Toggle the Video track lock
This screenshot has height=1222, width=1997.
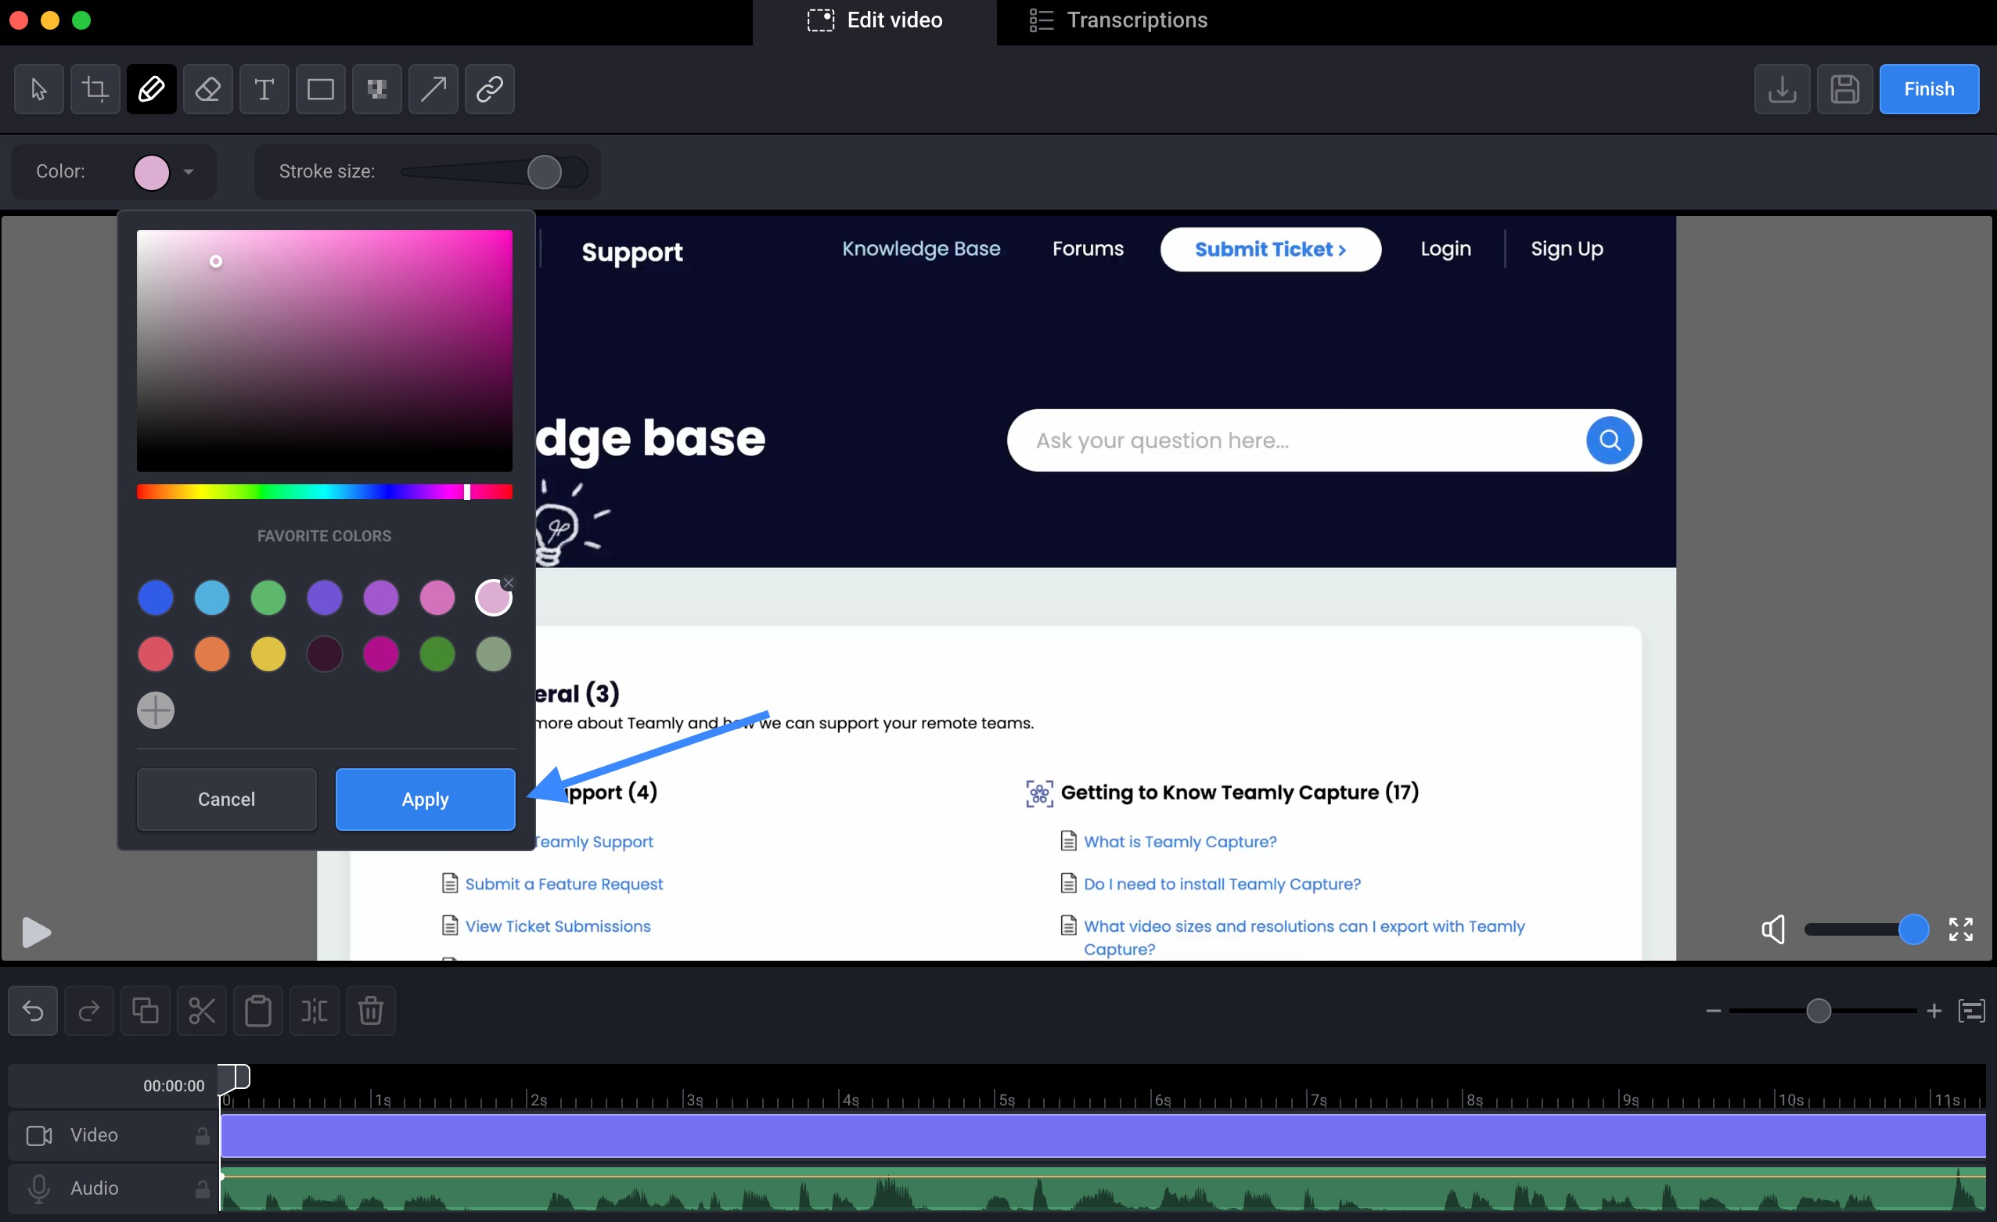(x=202, y=1135)
